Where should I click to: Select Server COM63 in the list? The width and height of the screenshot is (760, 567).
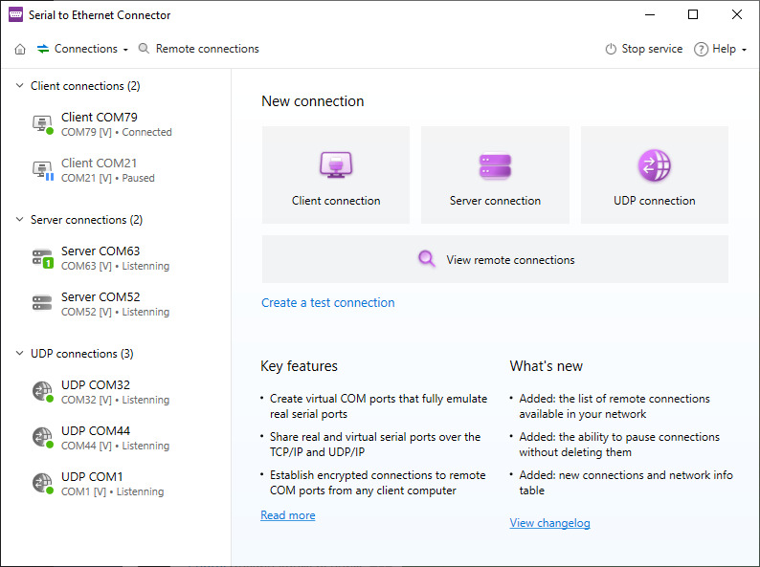(117, 258)
